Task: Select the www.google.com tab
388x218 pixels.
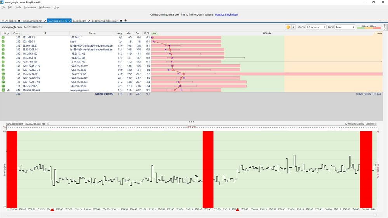Action: coord(57,21)
